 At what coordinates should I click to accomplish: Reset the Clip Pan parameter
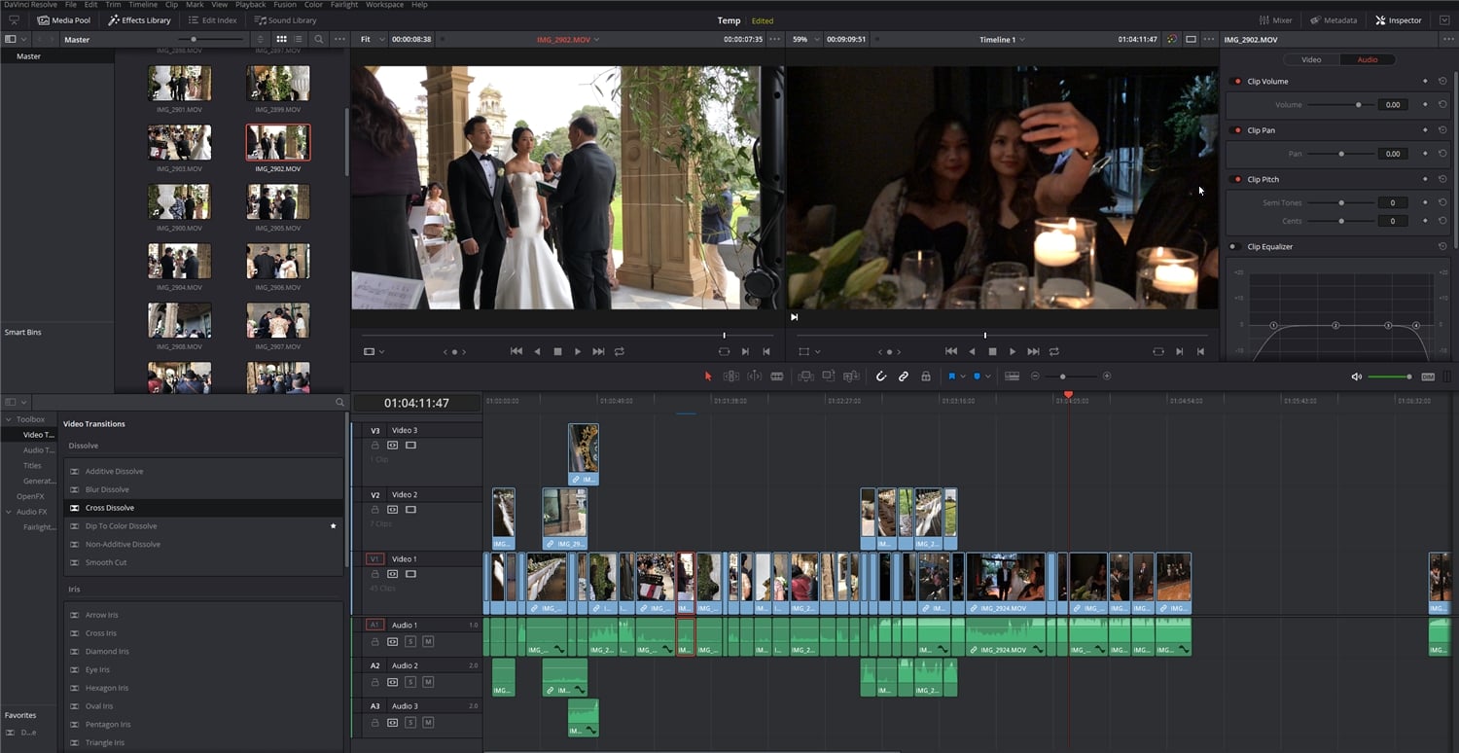(x=1442, y=130)
